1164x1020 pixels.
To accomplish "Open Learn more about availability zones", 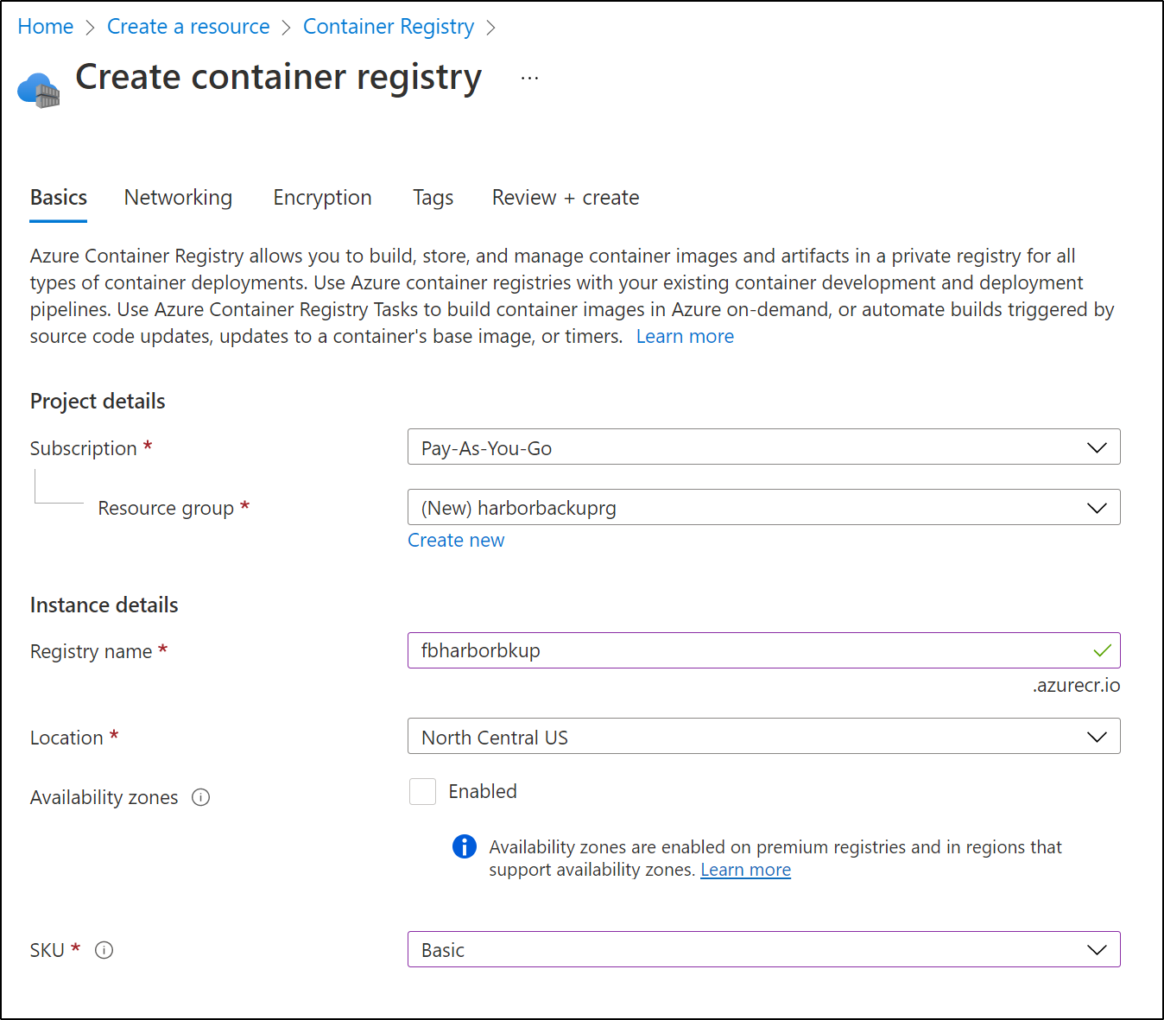I will 745,870.
